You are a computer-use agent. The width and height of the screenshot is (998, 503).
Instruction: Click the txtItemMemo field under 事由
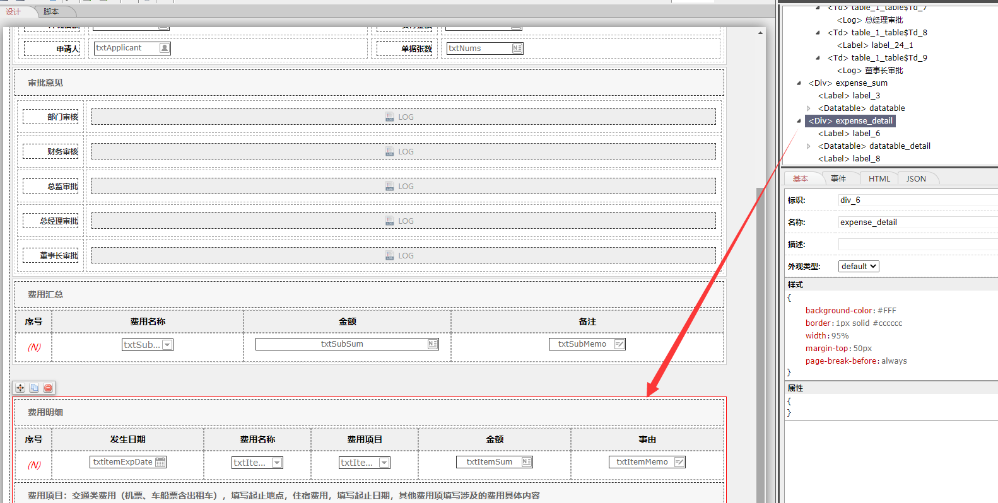pos(647,462)
